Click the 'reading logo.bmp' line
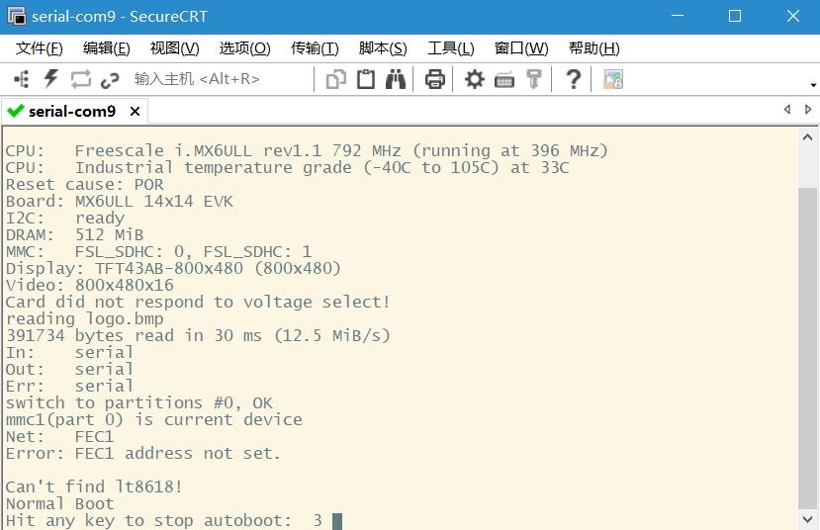 point(84,318)
